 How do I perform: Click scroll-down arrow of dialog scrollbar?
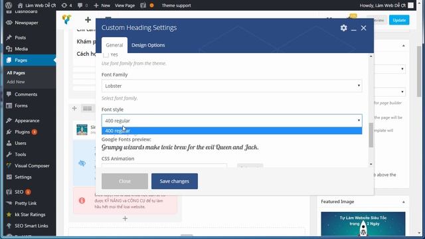(x=371, y=164)
